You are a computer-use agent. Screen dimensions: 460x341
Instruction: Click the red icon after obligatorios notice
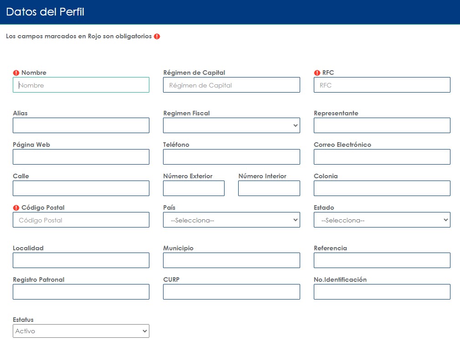(x=157, y=36)
